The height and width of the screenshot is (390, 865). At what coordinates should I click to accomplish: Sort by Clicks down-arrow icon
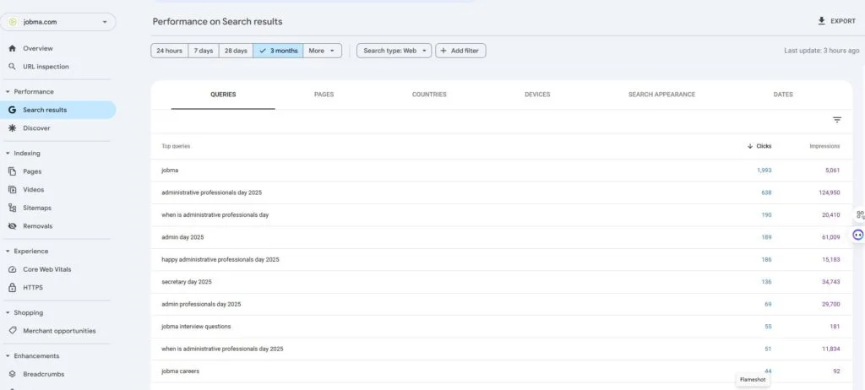(x=750, y=146)
